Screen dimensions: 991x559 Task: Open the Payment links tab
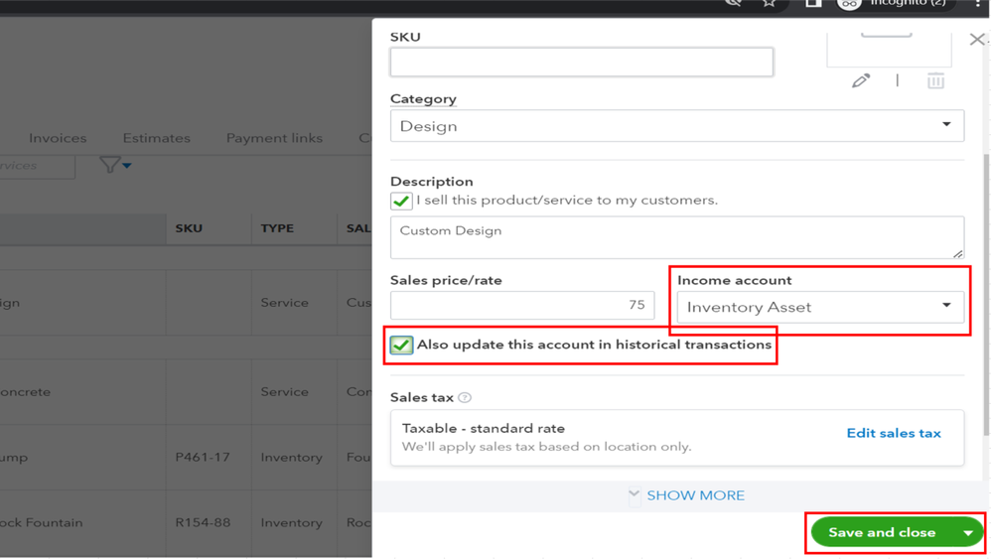coord(274,138)
